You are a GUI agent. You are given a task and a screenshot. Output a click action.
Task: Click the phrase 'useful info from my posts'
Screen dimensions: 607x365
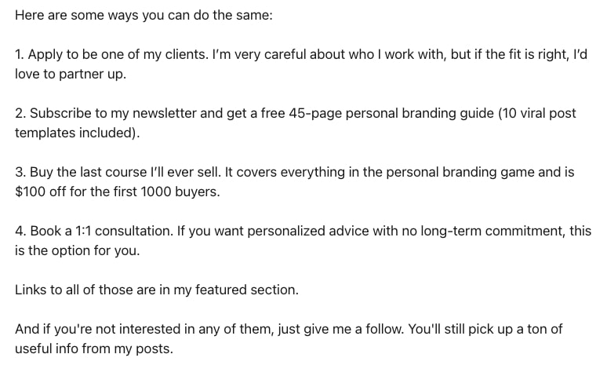click(93, 349)
